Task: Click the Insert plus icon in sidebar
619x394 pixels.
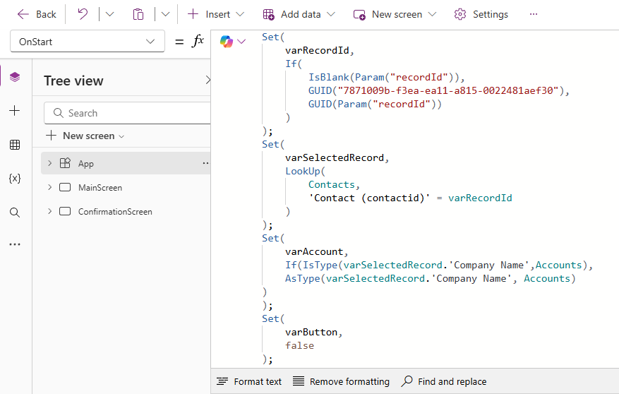Action: [x=15, y=110]
